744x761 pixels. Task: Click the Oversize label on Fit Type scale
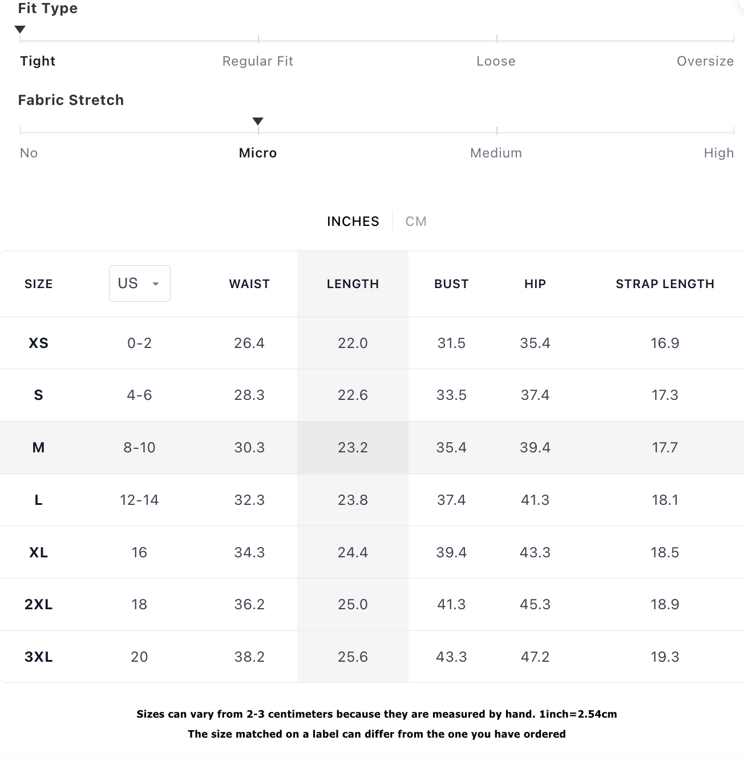(x=705, y=61)
